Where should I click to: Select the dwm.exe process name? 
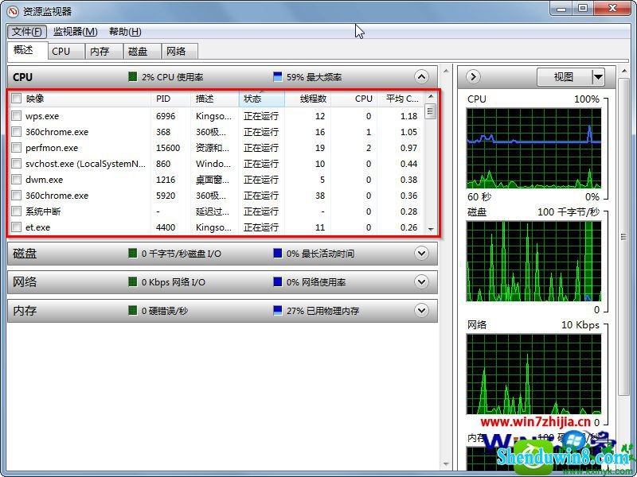45,180
